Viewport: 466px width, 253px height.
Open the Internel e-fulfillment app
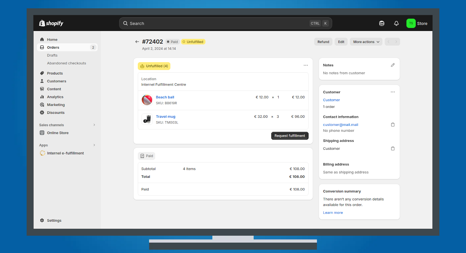coord(65,153)
